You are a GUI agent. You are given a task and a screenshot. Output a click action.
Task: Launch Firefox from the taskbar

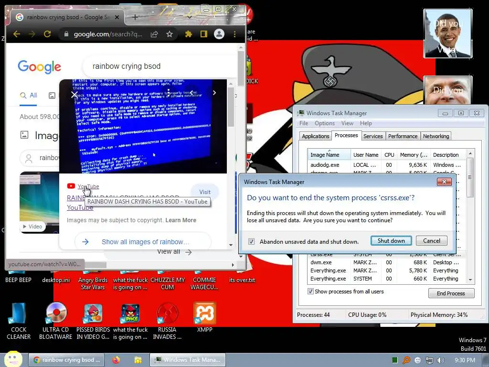(117, 360)
